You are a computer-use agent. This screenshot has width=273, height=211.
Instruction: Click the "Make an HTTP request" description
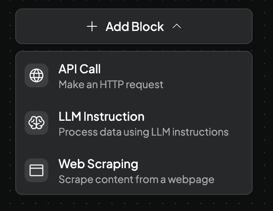click(x=111, y=84)
